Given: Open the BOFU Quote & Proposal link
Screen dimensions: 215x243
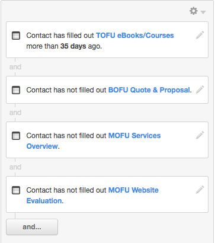Looking at the screenshot, I should 149,90.
